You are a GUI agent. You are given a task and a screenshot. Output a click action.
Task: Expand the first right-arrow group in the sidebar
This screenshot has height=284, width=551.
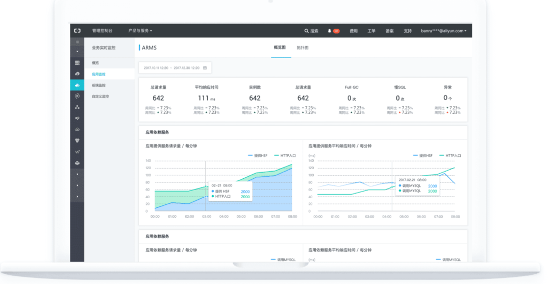point(78,174)
